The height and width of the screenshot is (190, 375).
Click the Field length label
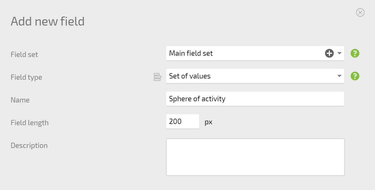coord(30,123)
